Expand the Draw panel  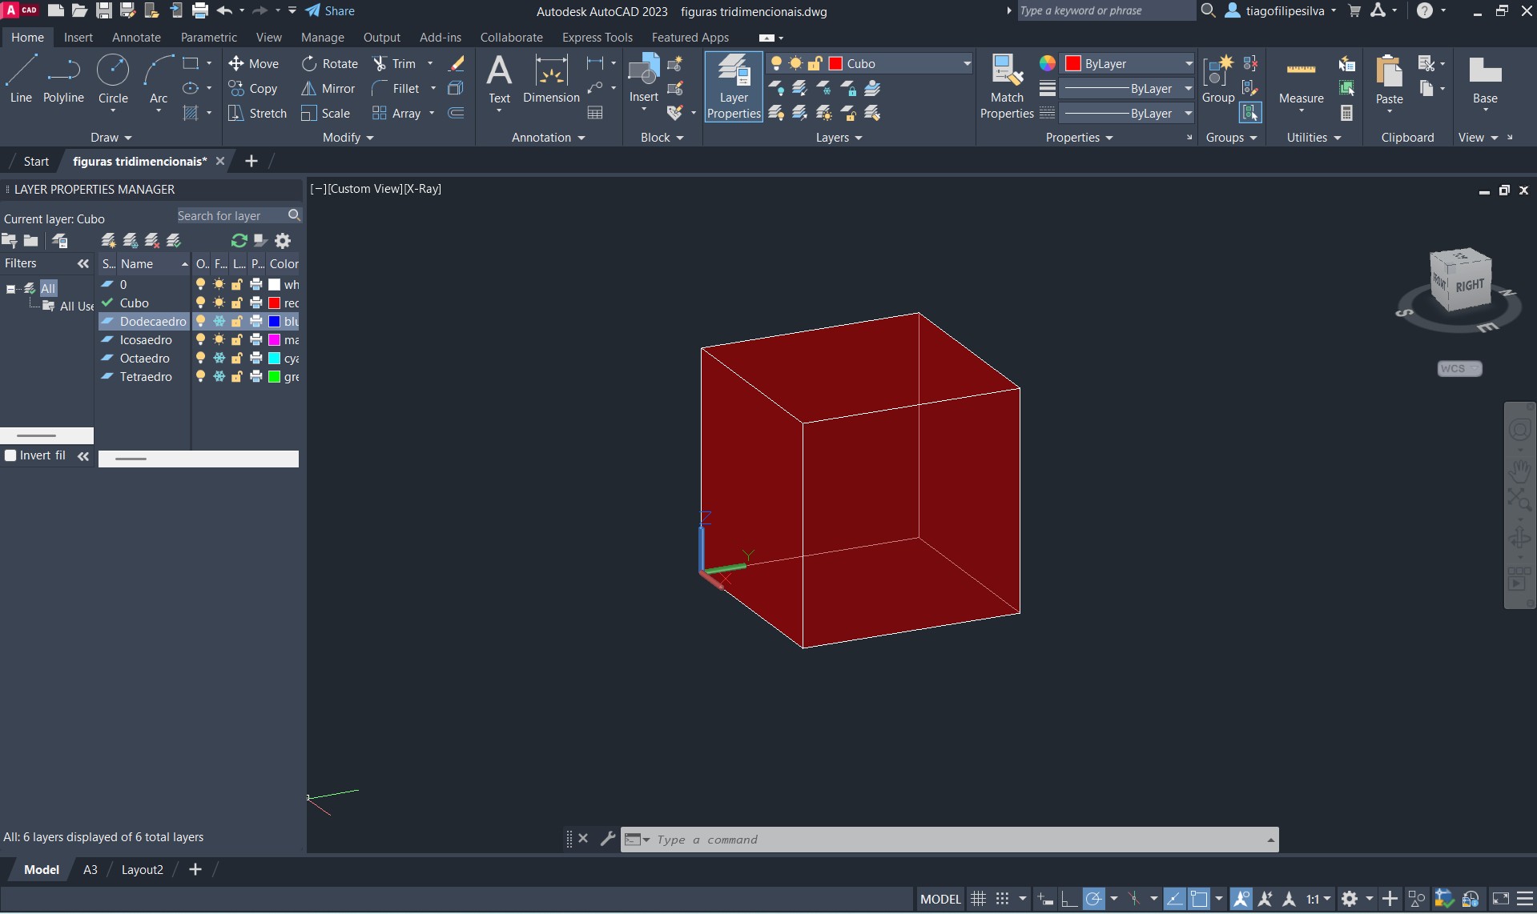point(111,138)
